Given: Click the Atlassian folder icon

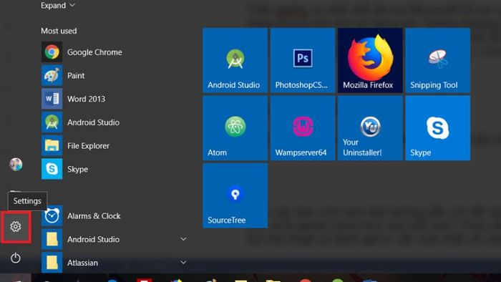Looking at the screenshot, I should point(52,263).
